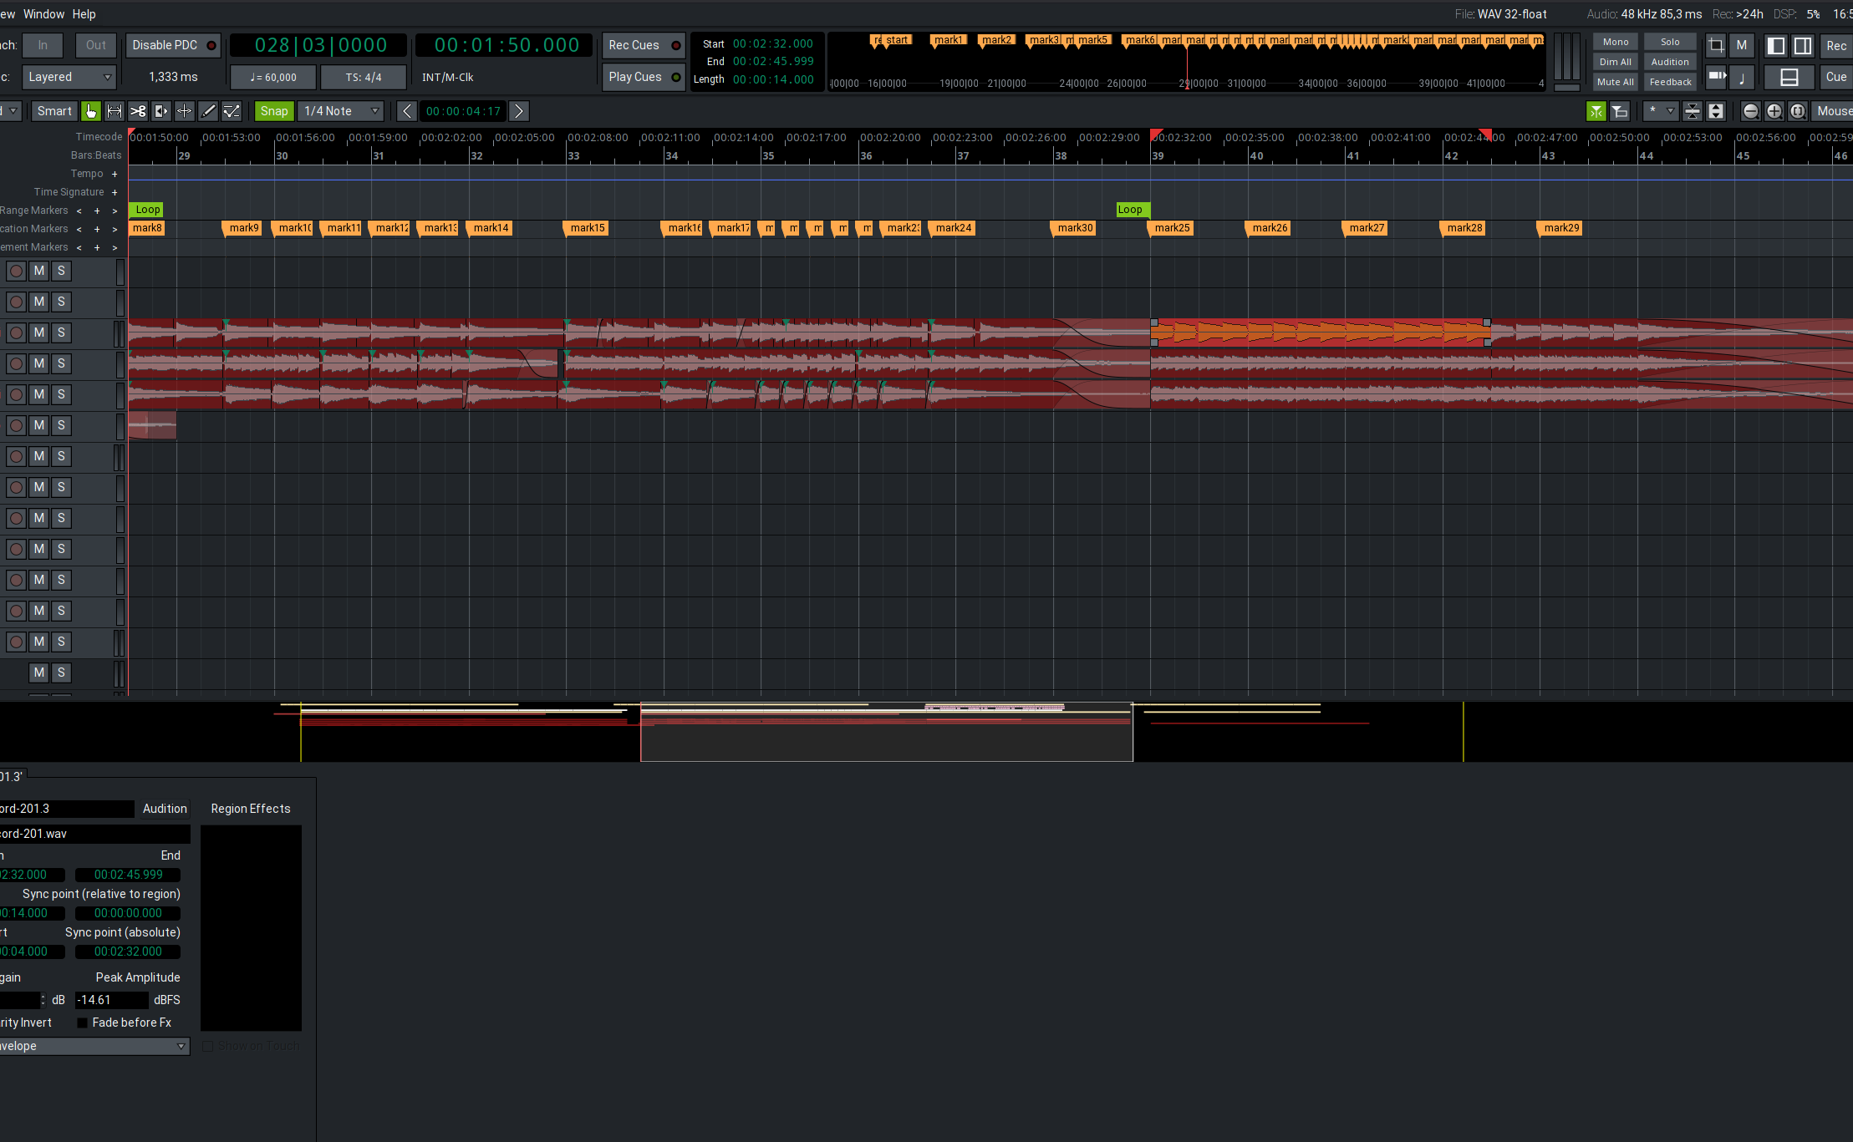Screen dimensions: 1853x1142
Task: Click the zoom out magnifier icon
Action: tap(1750, 111)
